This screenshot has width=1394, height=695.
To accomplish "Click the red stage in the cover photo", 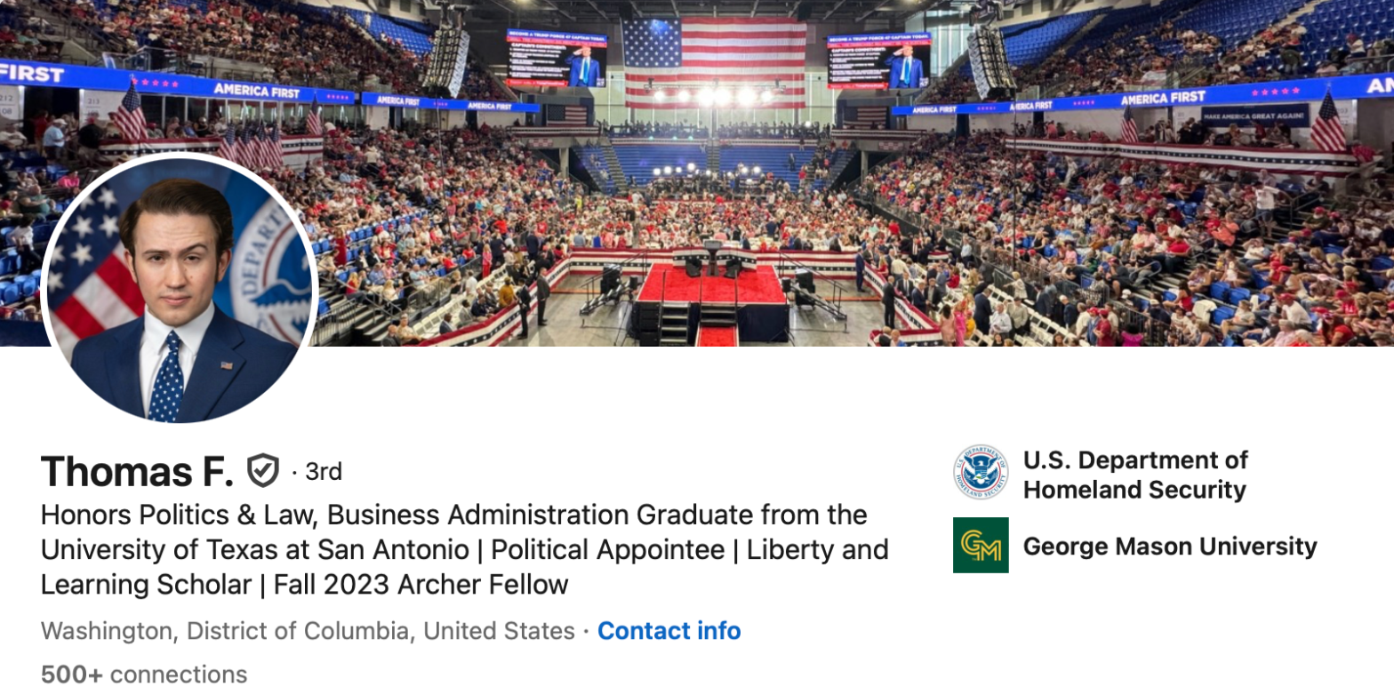I will click(711, 284).
